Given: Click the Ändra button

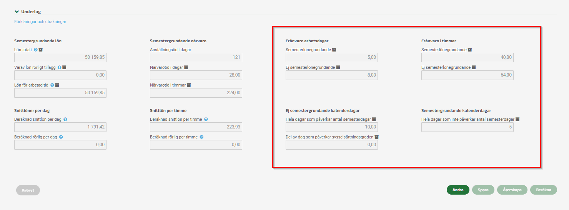Looking at the screenshot, I should pos(458,190).
